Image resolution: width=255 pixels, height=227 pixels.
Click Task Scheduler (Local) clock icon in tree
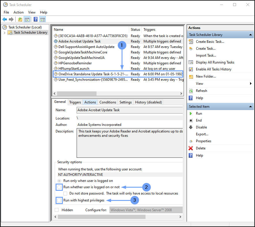5,27
